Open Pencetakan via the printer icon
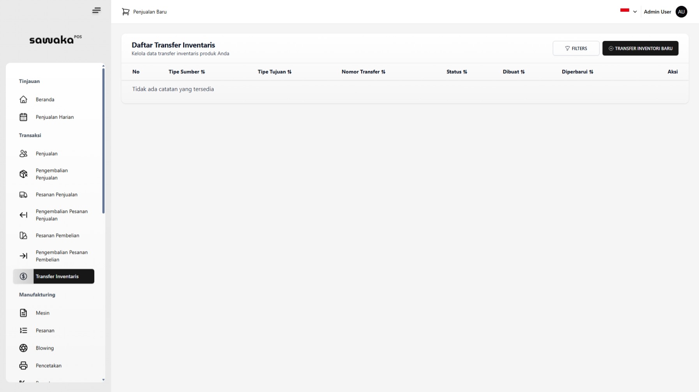 [23, 366]
